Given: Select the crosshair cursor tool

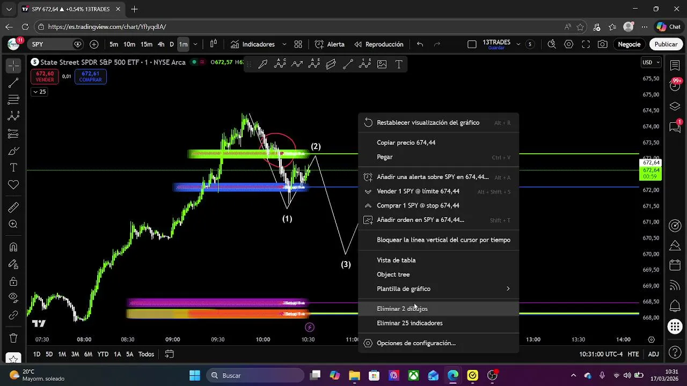Looking at the screenshot, I should click(13, 65).
